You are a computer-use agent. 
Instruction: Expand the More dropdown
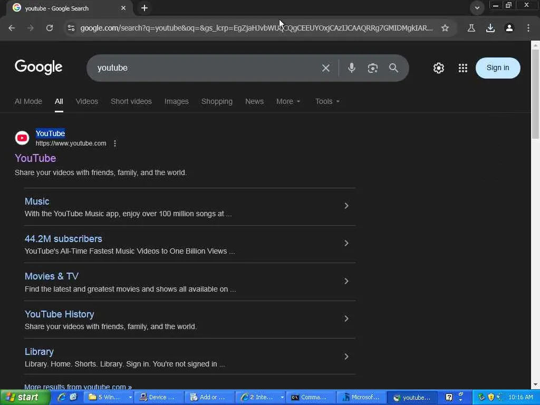(288, 101)
